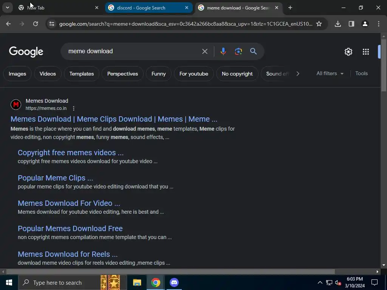Filter results by Videos
Viewport: 387px width, 290px height.
pos(48,74)
